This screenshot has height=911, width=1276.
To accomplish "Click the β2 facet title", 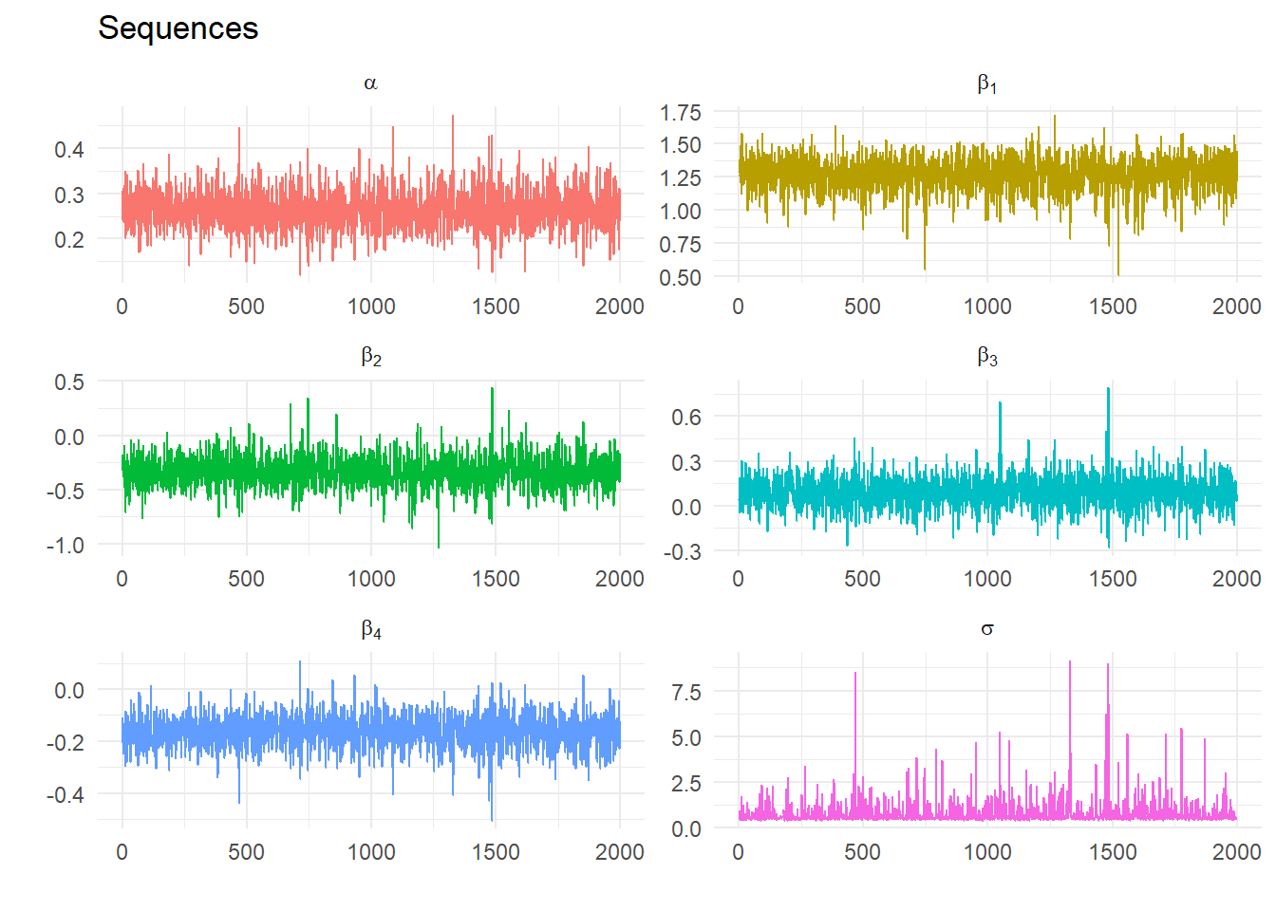I will click(370, 357).
